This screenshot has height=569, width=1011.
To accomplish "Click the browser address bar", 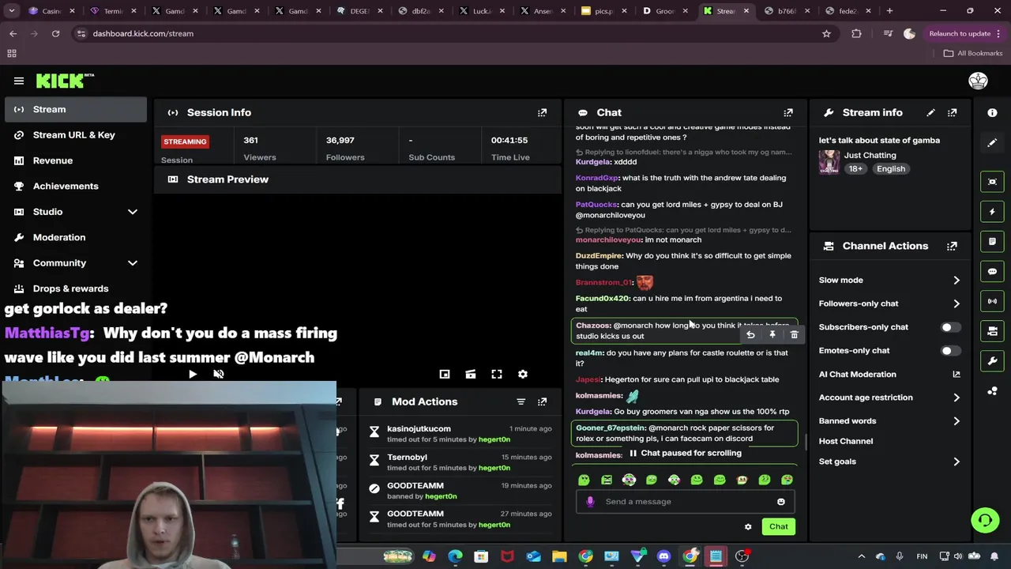I will (x=450, y=34).
